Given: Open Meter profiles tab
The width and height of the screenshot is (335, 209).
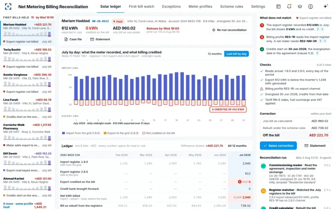Looking at the screenshot, I should pyautogui.click(x=200, y=6).
